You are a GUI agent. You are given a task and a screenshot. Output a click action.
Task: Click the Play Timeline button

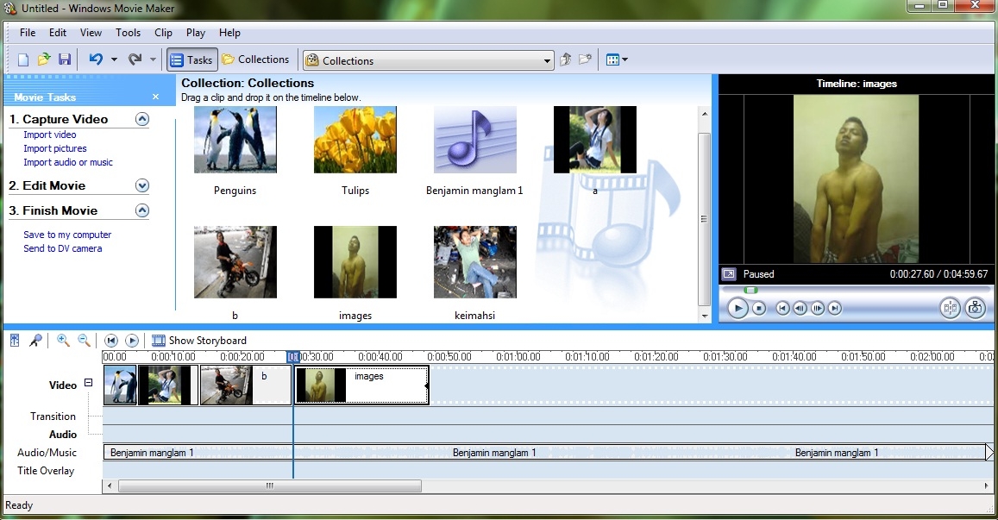132,341
